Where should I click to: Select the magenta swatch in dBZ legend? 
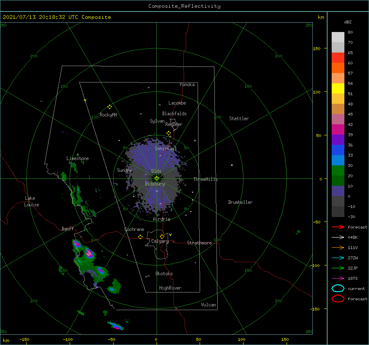tap(338, 129)
